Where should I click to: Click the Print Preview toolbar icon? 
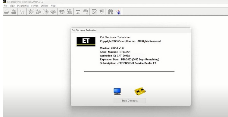tap(14, 12)
